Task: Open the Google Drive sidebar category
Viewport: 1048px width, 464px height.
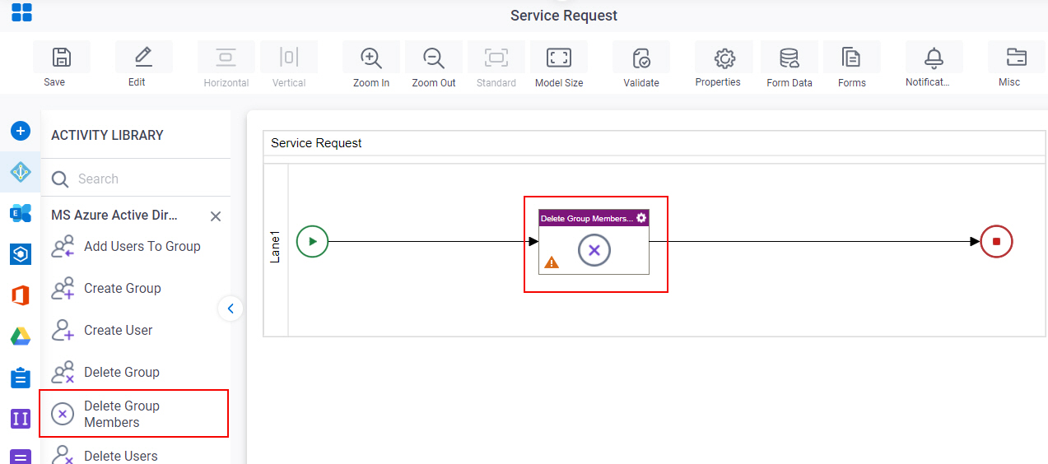Action: coord(21,336)
